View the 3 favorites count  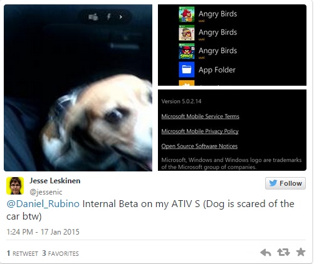60,253
